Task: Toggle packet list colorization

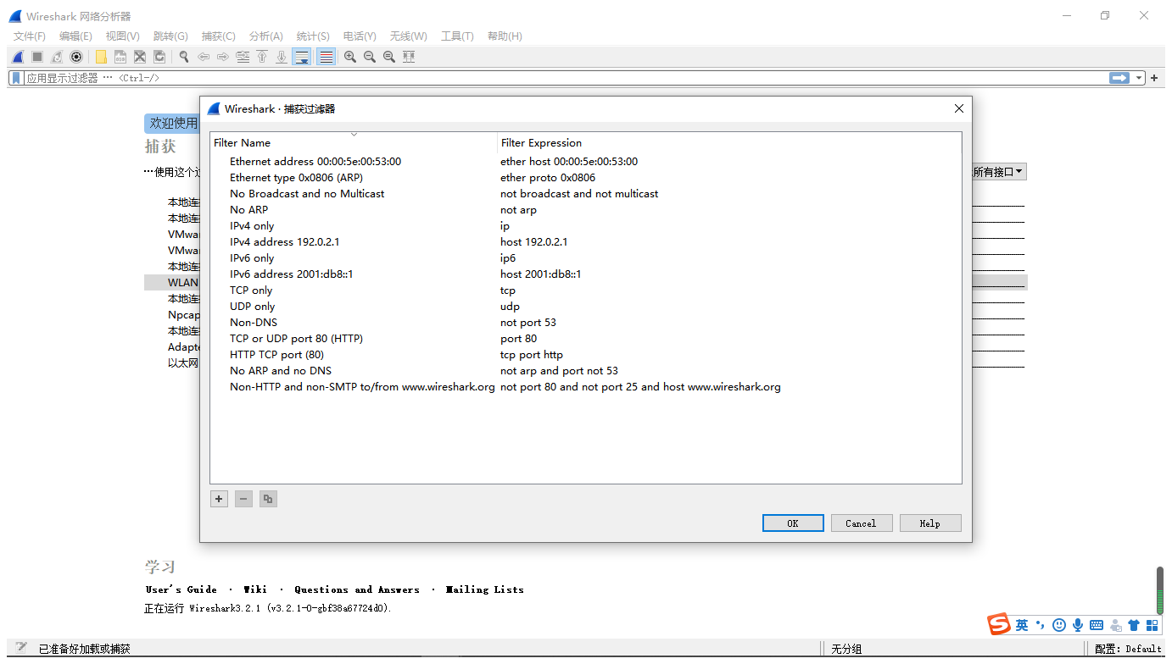Action: pyautogui.click(x=326, y=57)
